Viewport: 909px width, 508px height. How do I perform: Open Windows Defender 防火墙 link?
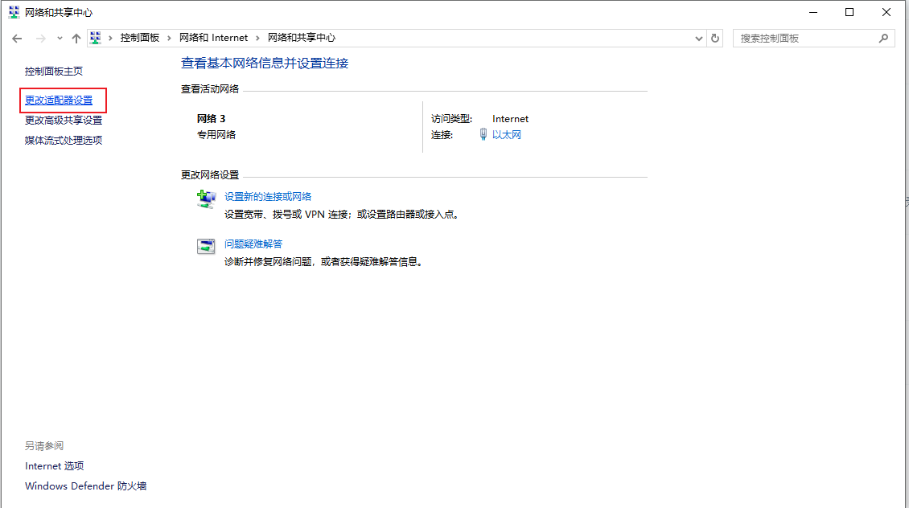[85, 486]
